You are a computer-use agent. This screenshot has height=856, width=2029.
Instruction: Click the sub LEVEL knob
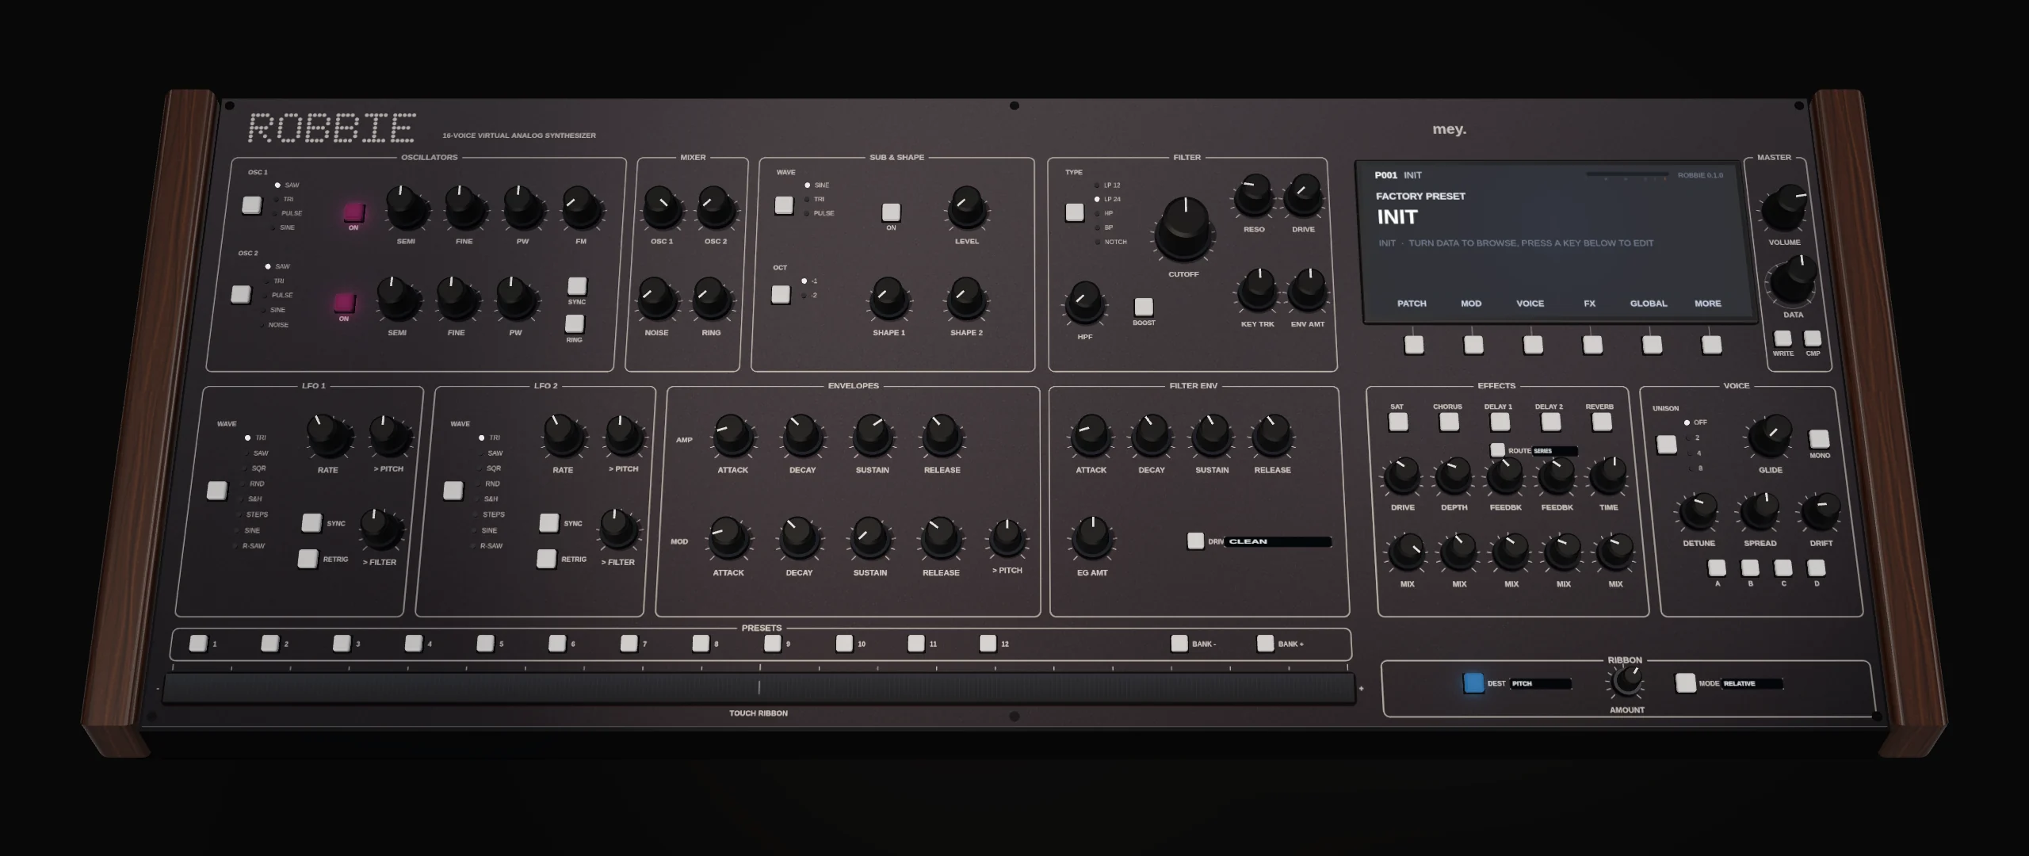pos(966,208)
